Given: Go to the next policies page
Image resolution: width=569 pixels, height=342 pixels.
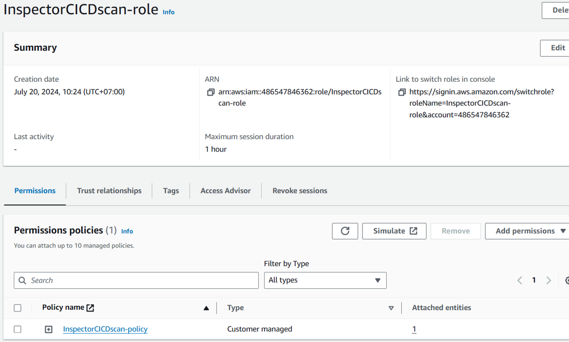Looking at the screenshot, I should pos(548,280).
